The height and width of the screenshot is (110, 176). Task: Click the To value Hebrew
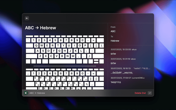tap(115, 41)
